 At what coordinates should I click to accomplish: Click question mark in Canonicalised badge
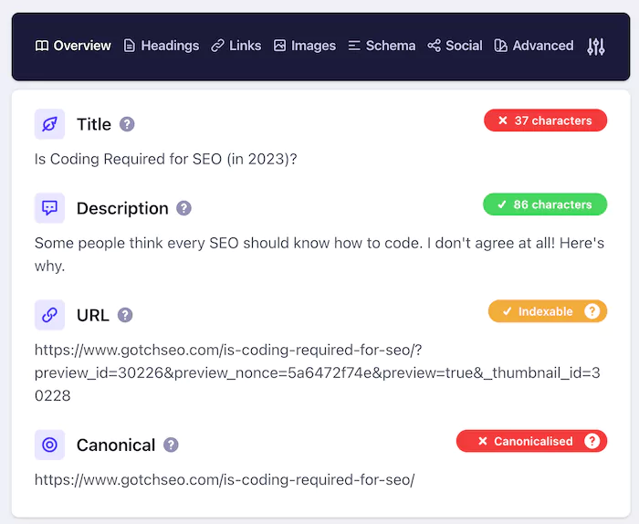pos(592,441)
